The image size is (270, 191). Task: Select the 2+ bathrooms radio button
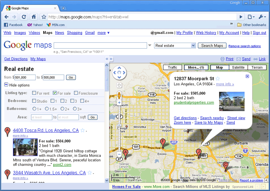coord(62,109)
